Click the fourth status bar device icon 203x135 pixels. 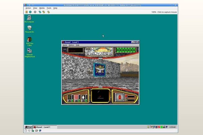coord(37,131)
